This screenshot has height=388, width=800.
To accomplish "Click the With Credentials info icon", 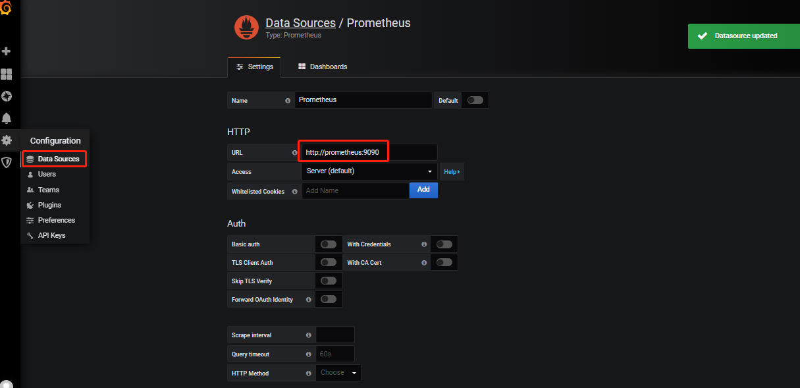I will [424, 244].
